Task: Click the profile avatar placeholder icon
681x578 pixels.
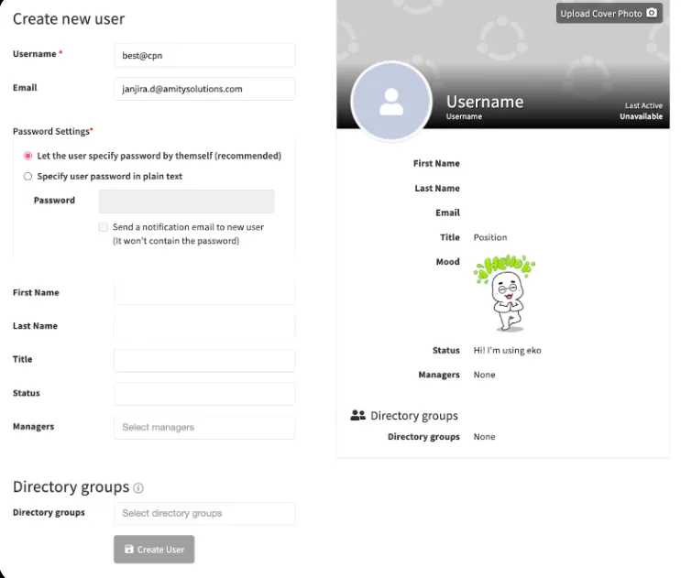Action: click(x=391, y=101)
